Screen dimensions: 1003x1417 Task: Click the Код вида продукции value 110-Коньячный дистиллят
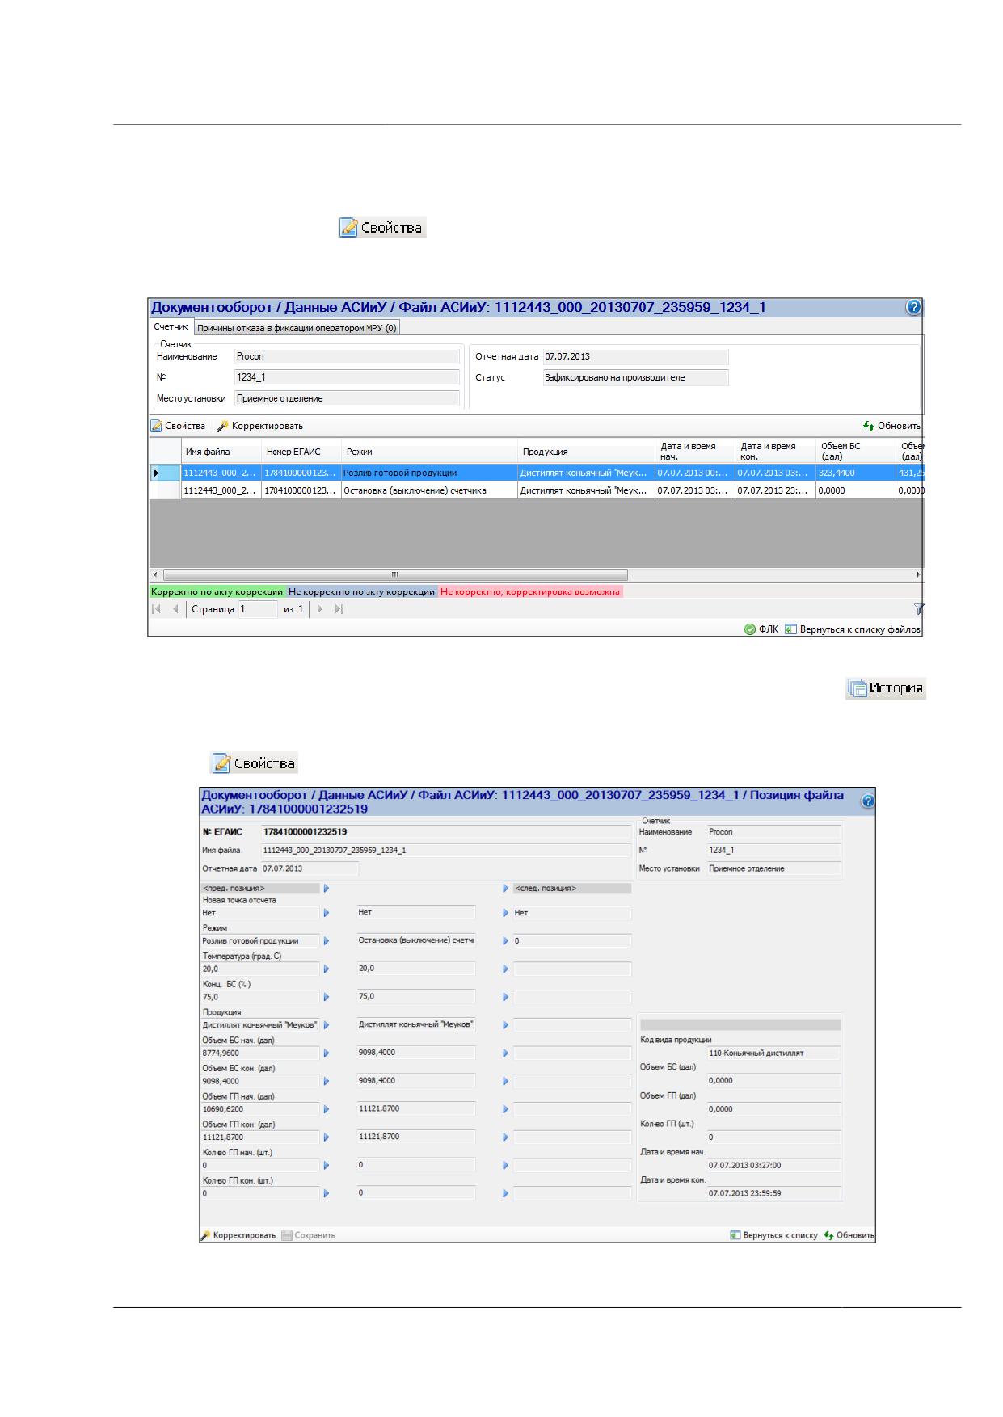[773, 1053]
